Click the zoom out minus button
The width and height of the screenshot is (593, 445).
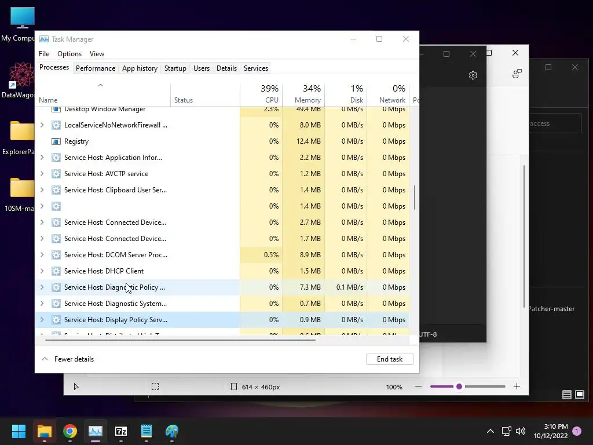[418, 386]
